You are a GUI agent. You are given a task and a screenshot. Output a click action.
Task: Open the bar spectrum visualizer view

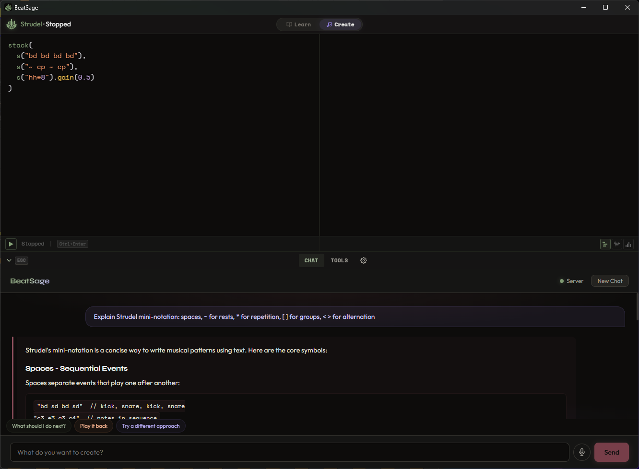(628, 244)
